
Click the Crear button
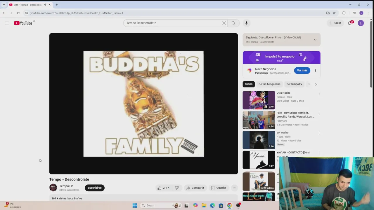pos(335,23)
